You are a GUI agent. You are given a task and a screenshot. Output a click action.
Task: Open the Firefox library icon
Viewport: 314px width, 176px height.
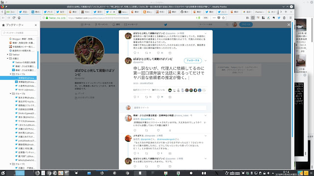pyautogui.click(x=248, y=18)
